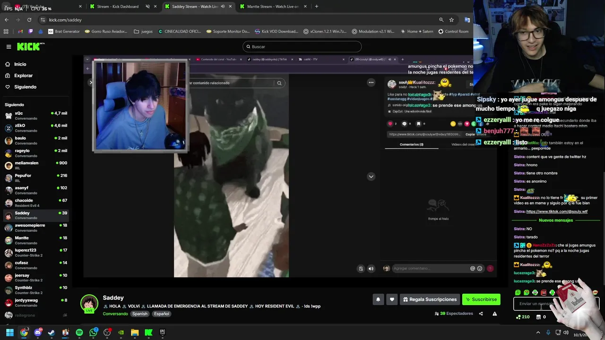This screenshot has height=340, width=605.
Task: Open the Chrome apps grid icon
Action: pyautogui.click(x=6, y=32)
